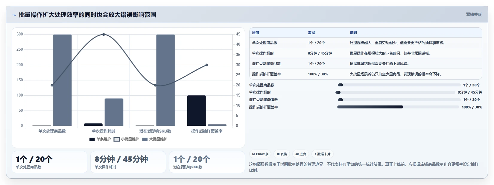This screenshot has width=494, height=185.
Task: Click the 潜在受影响SKU数 KPI card
Action: click(x=207, y=162)
